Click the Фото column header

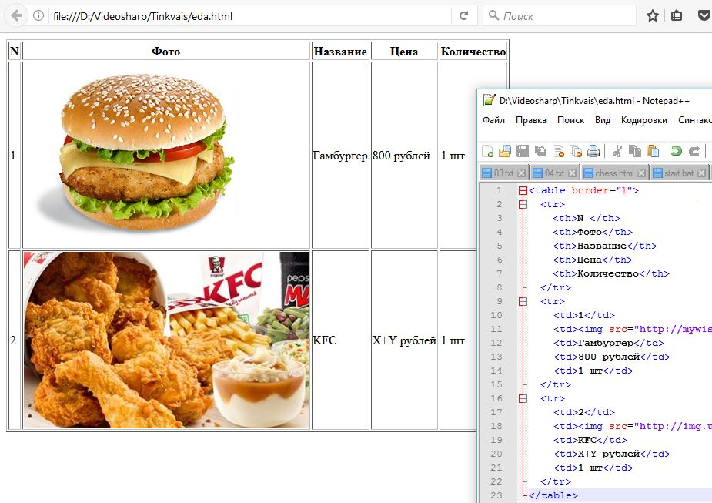tap(165, 52)
